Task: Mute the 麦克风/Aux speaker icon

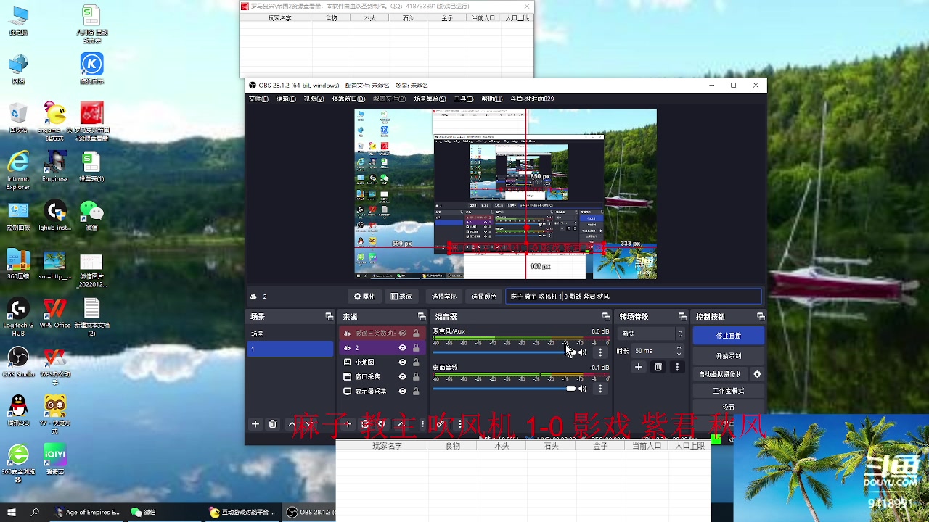Action: pyautogui.click(x=583, y=352)
